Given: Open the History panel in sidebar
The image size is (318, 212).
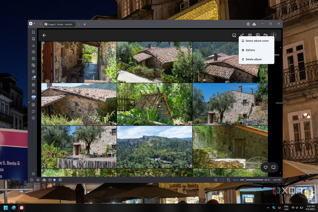Looking at the screenshot, I should (33, 52).
